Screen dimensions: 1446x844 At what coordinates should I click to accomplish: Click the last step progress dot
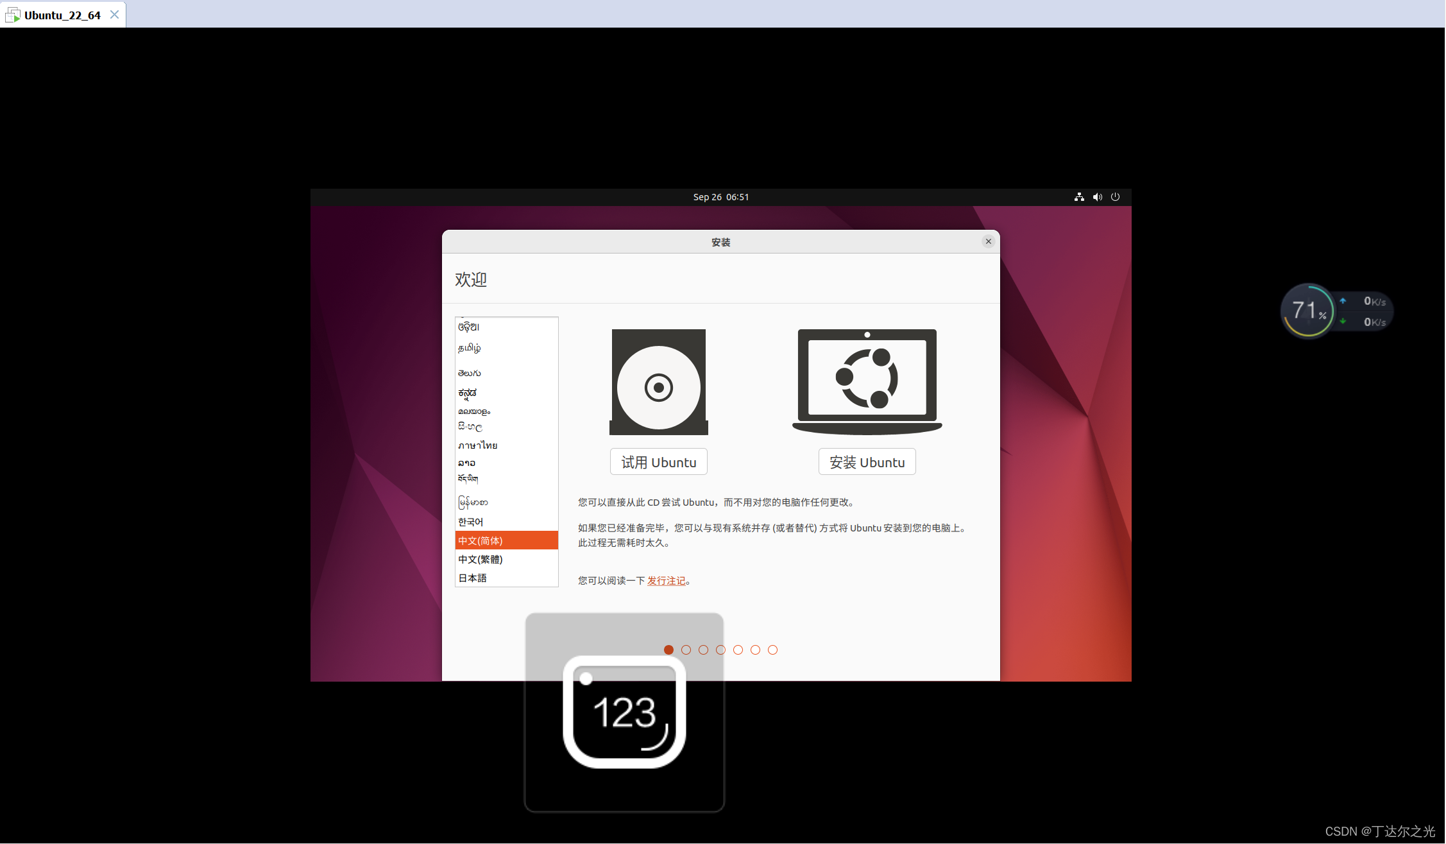[x=772, y=650]
